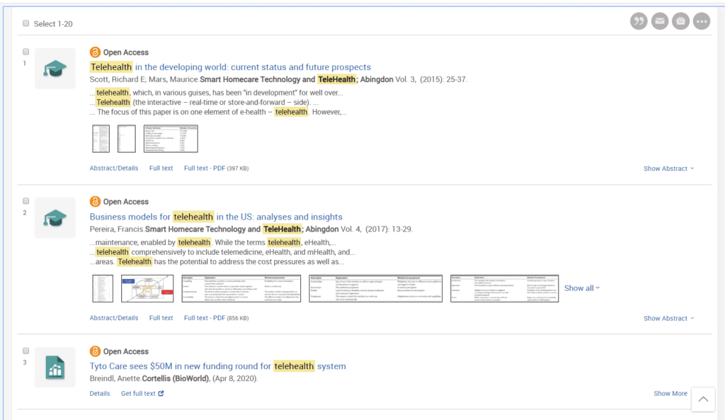Open Details link for Tyto Care result
This screenshot has width=725, height=420.
(x=100, y=394)
